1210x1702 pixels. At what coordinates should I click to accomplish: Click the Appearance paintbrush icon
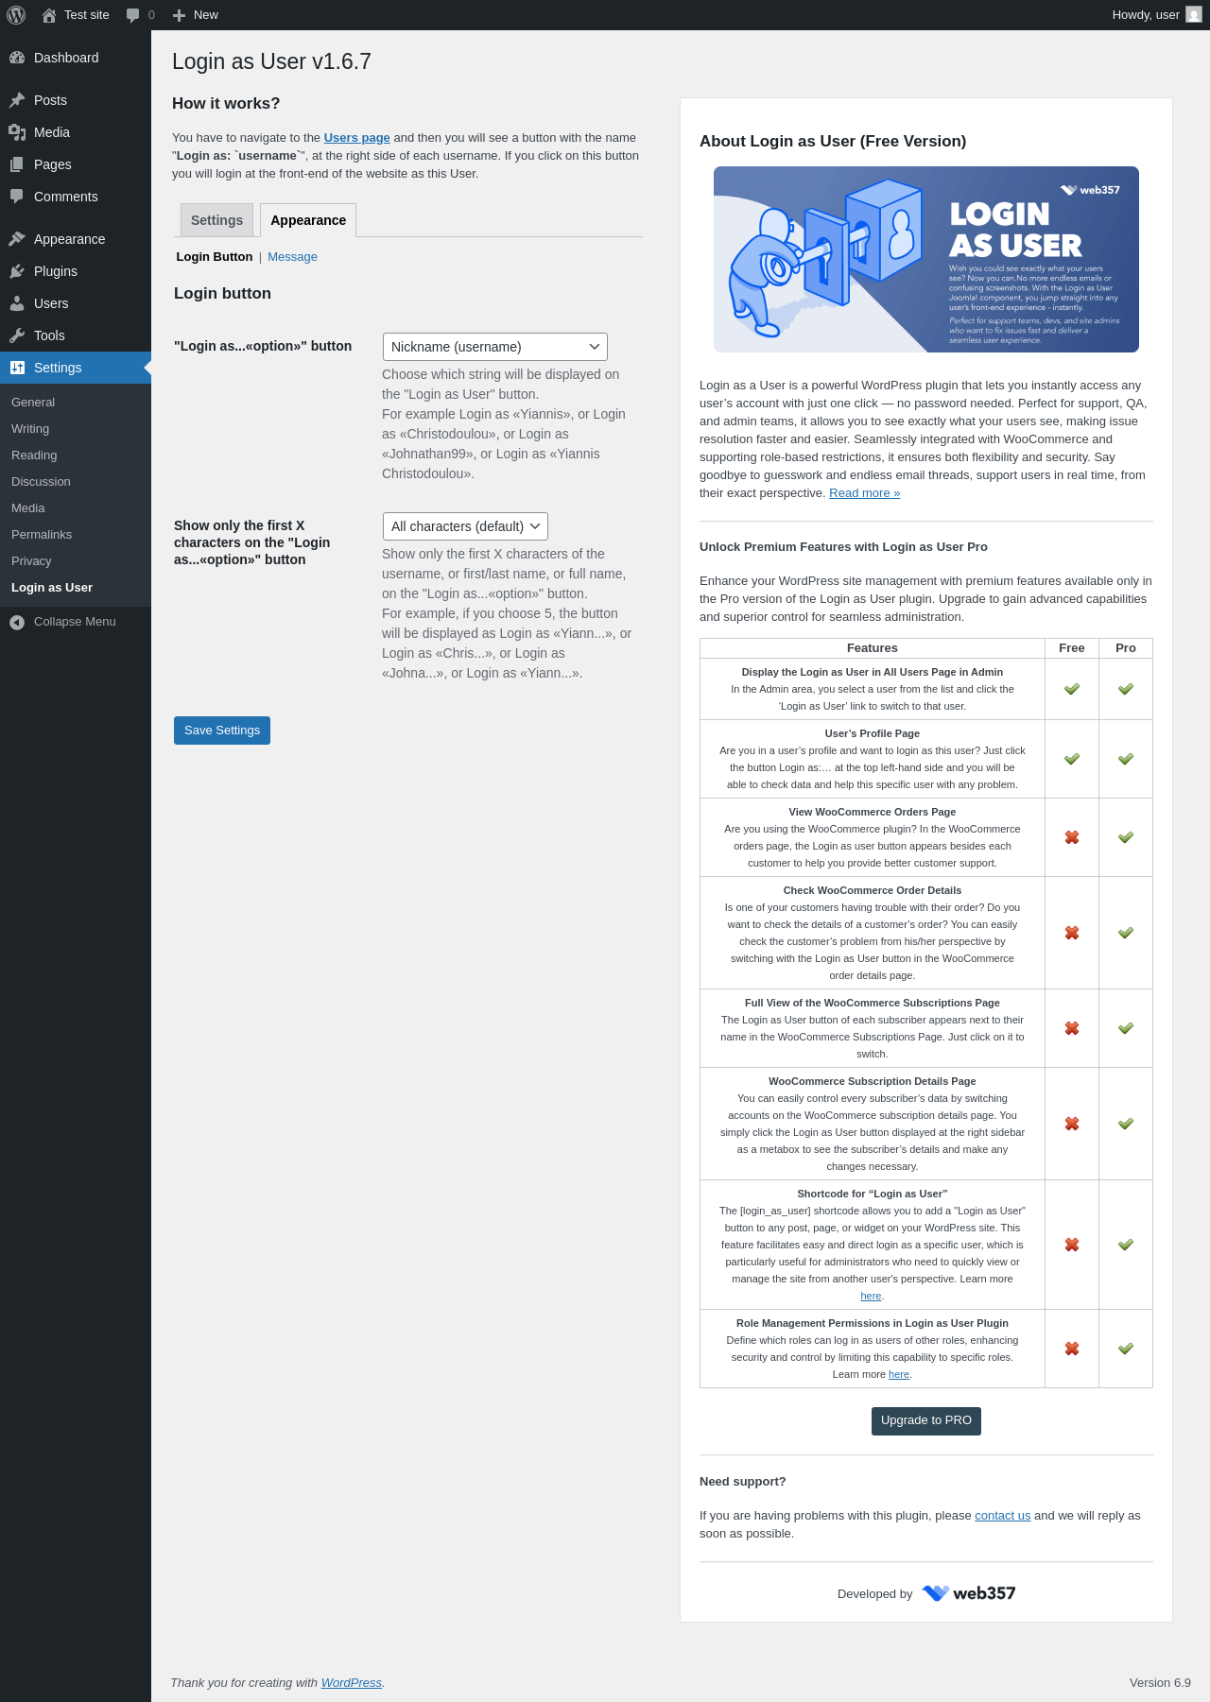(x=17, y=239)
